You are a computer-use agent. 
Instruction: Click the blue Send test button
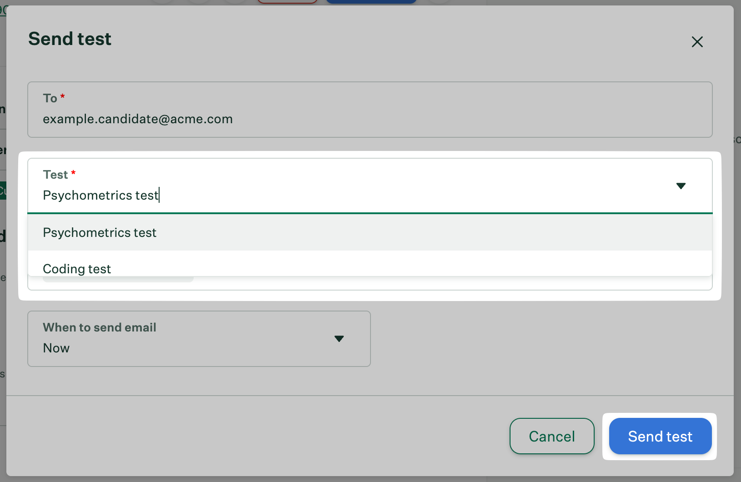coord(660,436)
